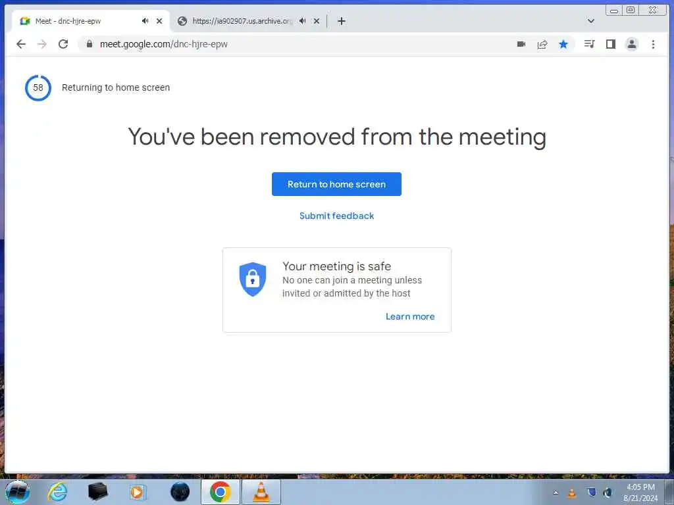Image resolution: width=674 pixels, height=505 pixels.
Task: Open the media control icon
Action: [x=589, y=44]
